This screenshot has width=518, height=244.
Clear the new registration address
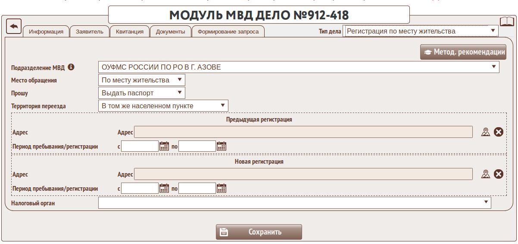499,174
